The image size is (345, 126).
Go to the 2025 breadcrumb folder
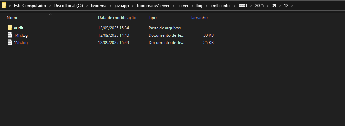pyautogui.click(x=260, y=6)
